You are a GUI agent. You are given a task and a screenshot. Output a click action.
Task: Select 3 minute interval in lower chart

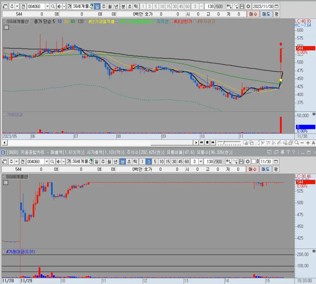coord(149,162)
